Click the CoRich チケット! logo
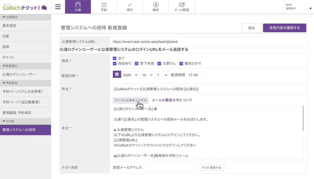The width and height of the screenshot is (314, 179). click(25, 7)
